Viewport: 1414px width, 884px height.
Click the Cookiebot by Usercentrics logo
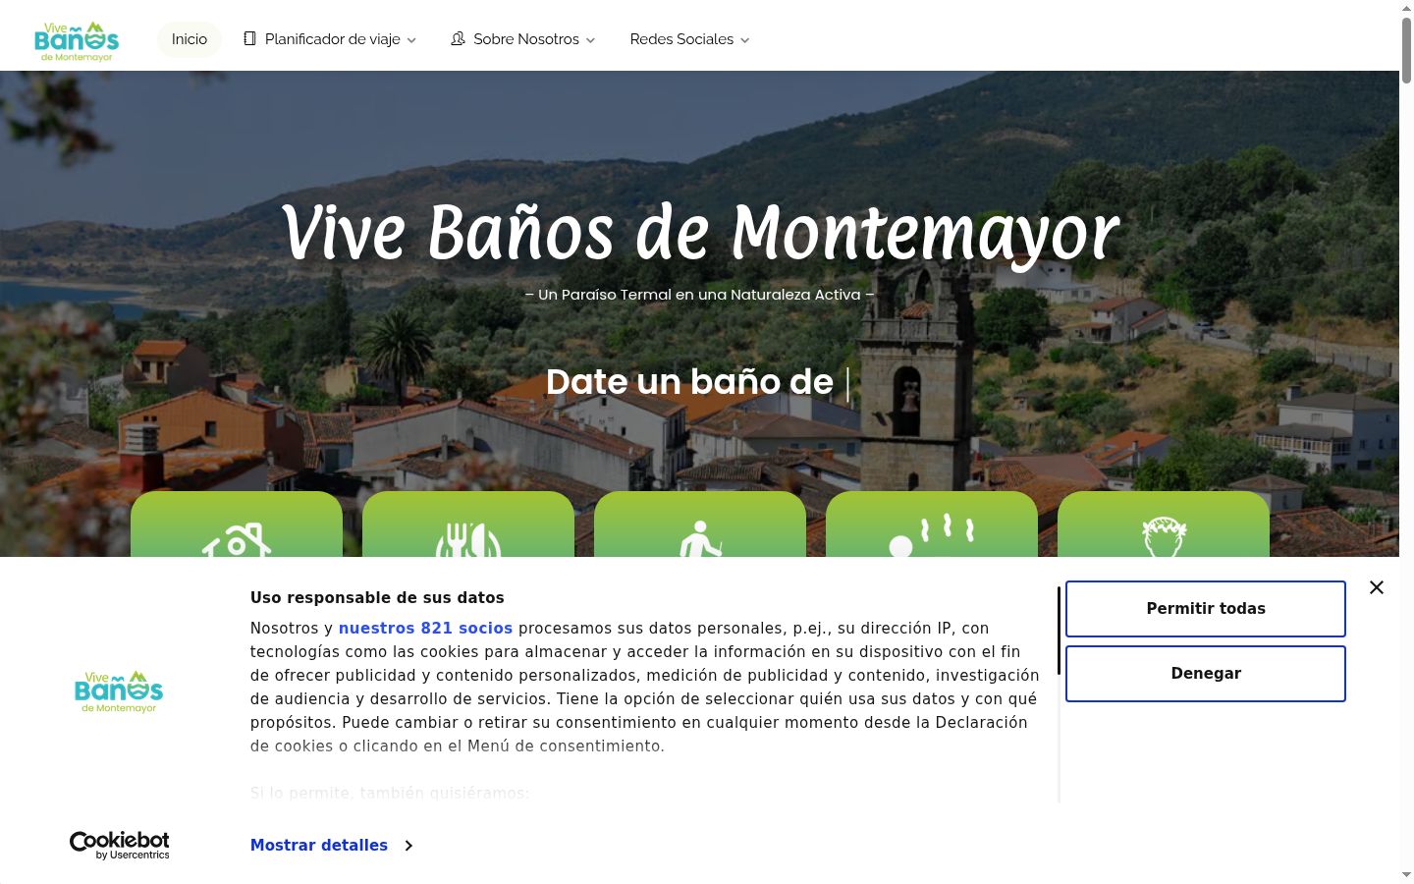tap(120, 846)
